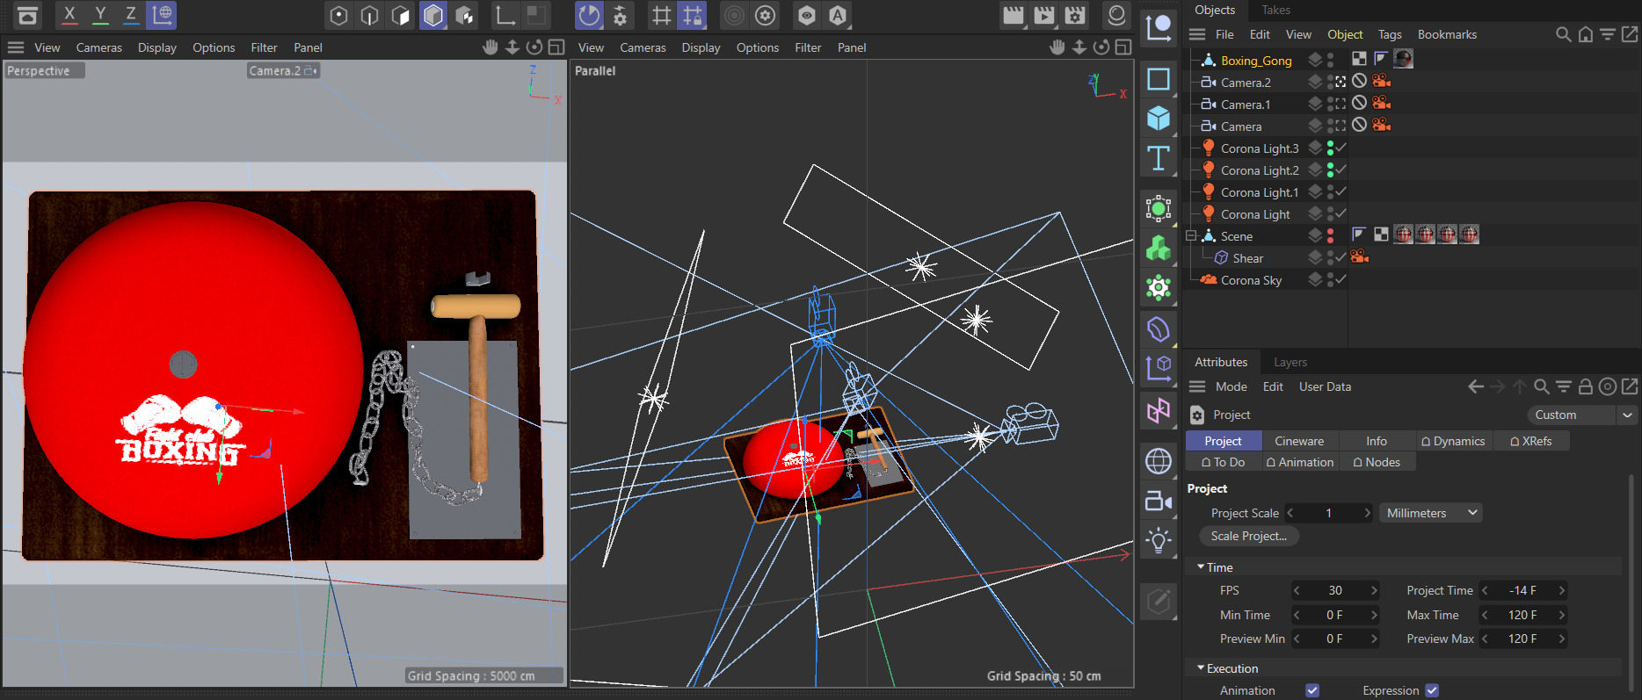This screenshot has height=700, width=1642.
Task: Select the Shear object in tree
Action: pos(1248,258)
